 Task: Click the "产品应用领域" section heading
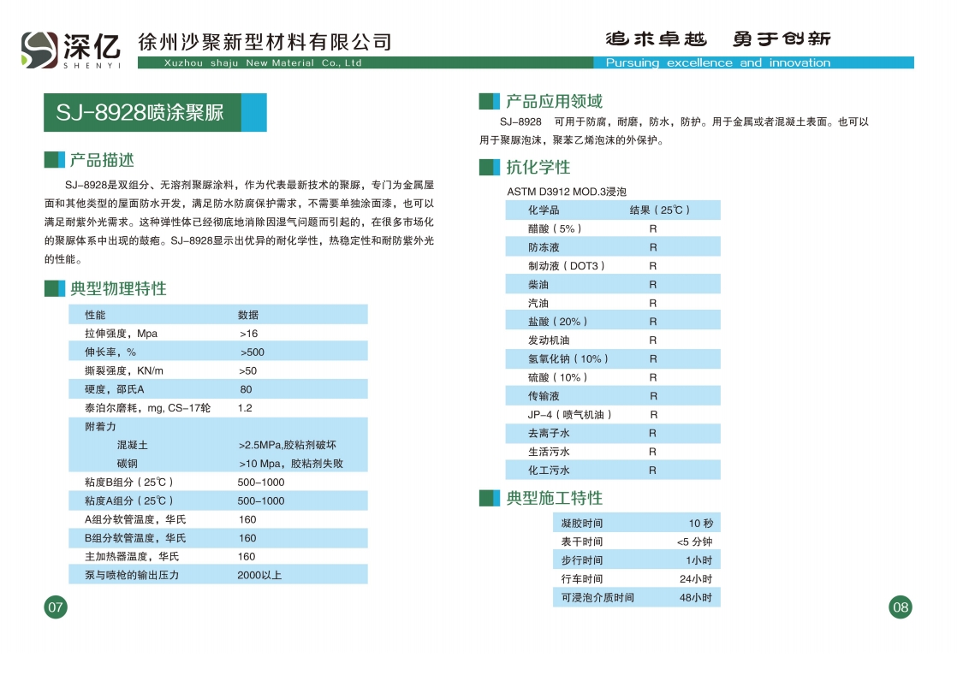(554, 101)
